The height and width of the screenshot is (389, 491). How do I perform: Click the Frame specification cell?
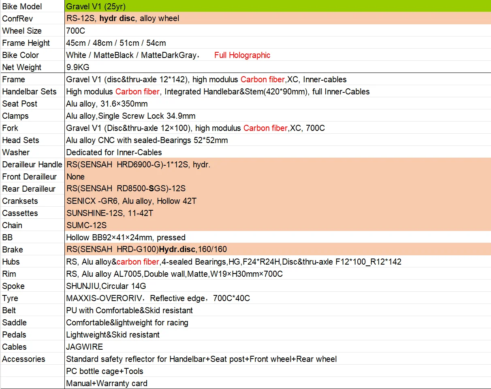pyautogui.click(x=278, y=79)
